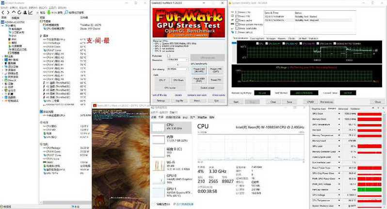
Task: Launch GPU-Z from FurMark tools
Action: click(162, 80)
